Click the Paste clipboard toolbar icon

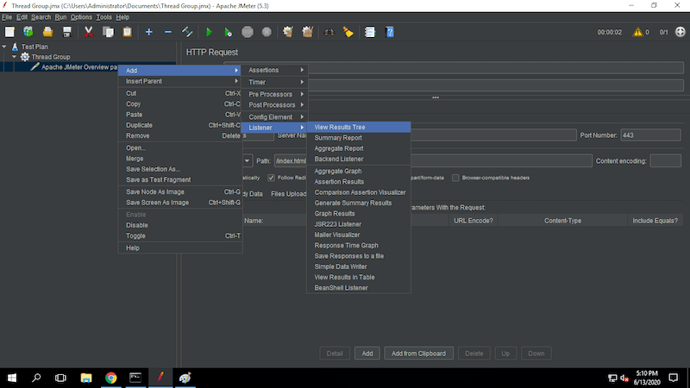[127, 32]
